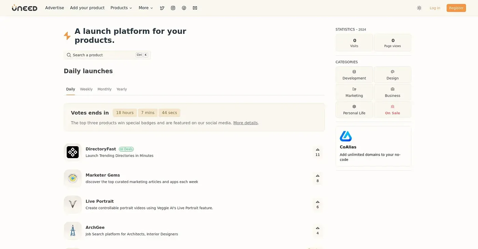Click the DirectoryFast product logo
The height and width of the screenshot is (249, 478).
pos(73,152)
